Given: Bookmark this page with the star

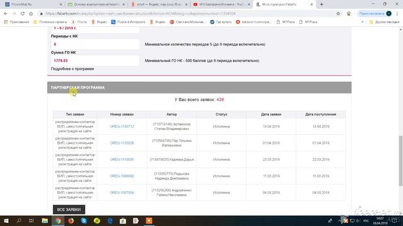Looking at the screenshot, I should 338,14.
